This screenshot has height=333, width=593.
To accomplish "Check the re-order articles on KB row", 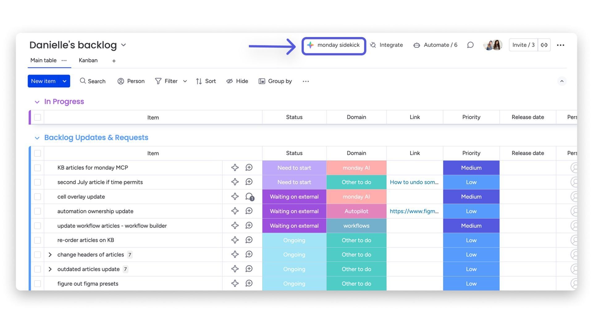I will click(x=37, y=240).
